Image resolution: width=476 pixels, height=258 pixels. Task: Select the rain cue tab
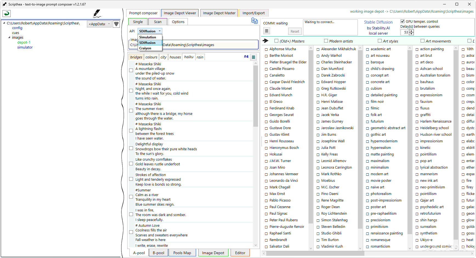point(200,57)
